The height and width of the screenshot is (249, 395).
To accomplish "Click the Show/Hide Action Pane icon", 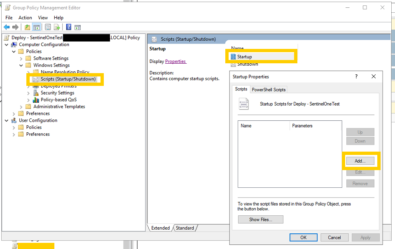I will 77,27.
